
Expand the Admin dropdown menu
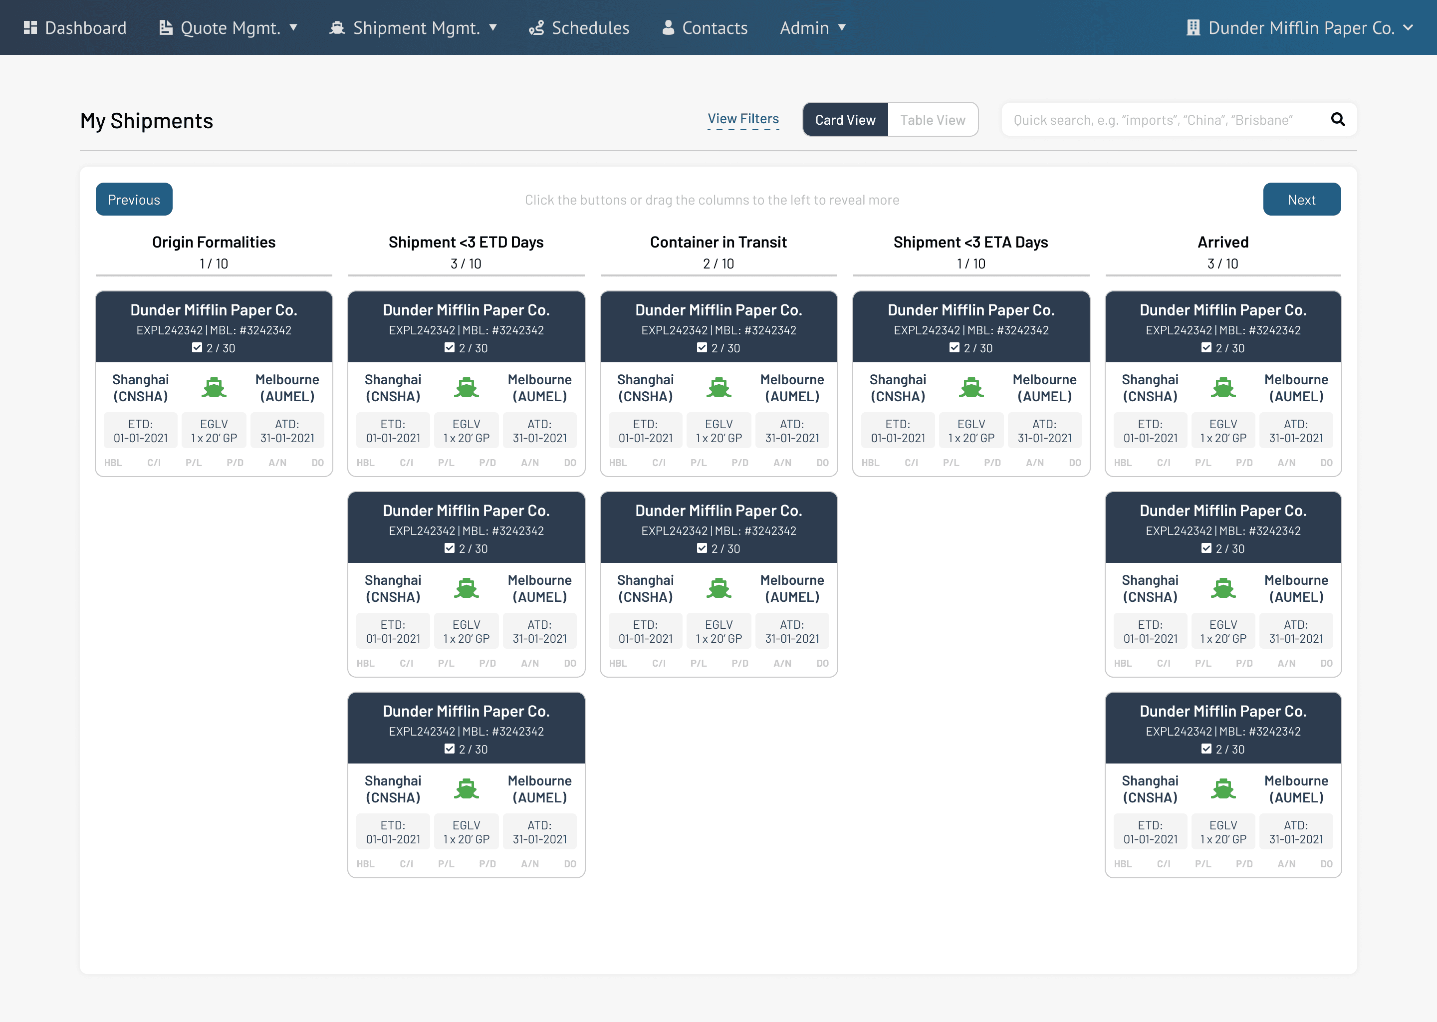click(x=842, y=27)
